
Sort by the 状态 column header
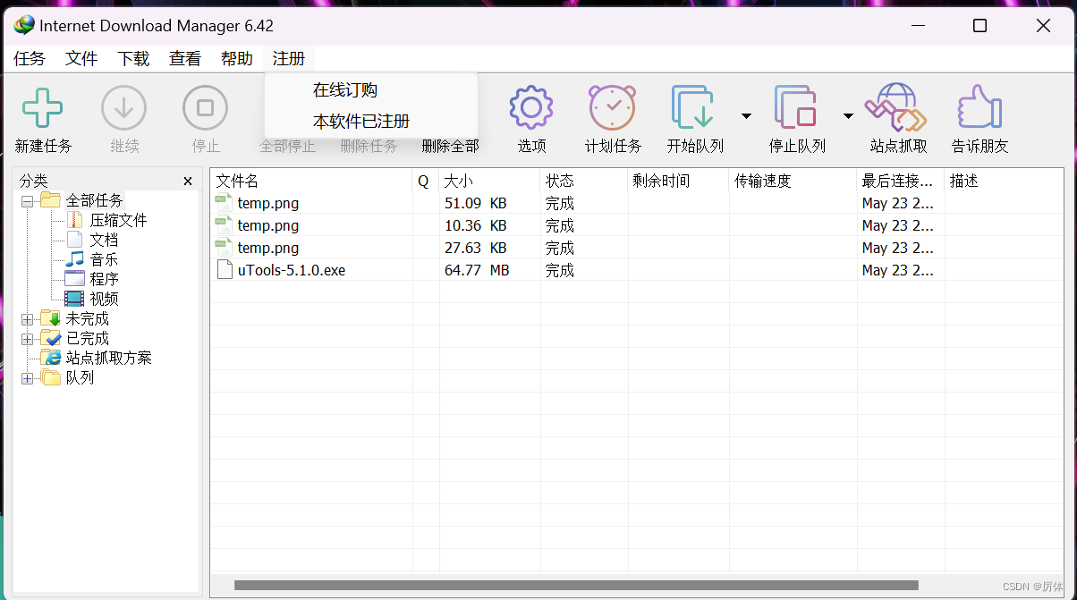point(584,181)
